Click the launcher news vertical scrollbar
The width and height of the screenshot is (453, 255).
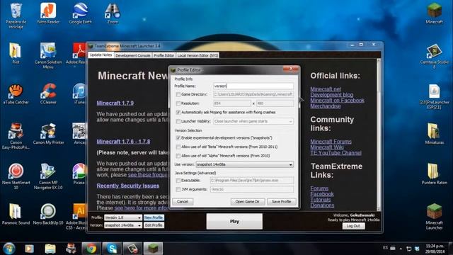tap(379, 135)
